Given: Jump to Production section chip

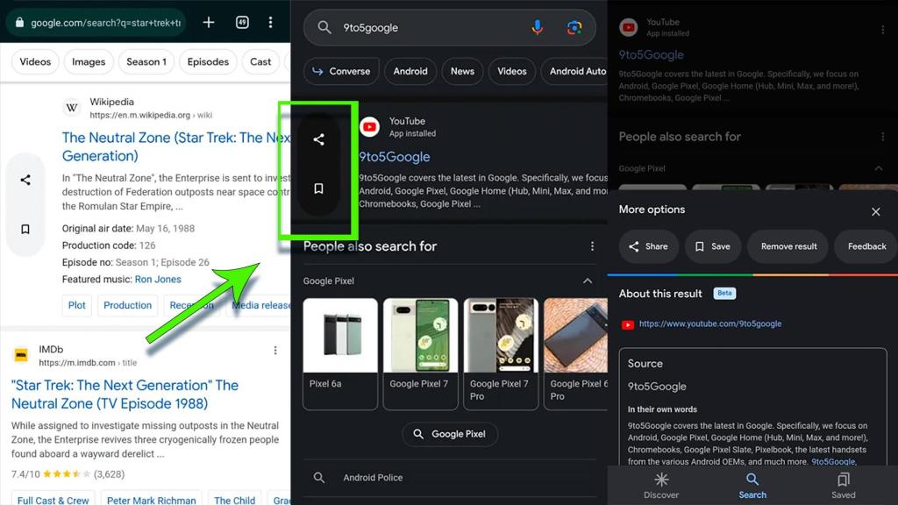Looking at the screenshot, I should (128, 305).
